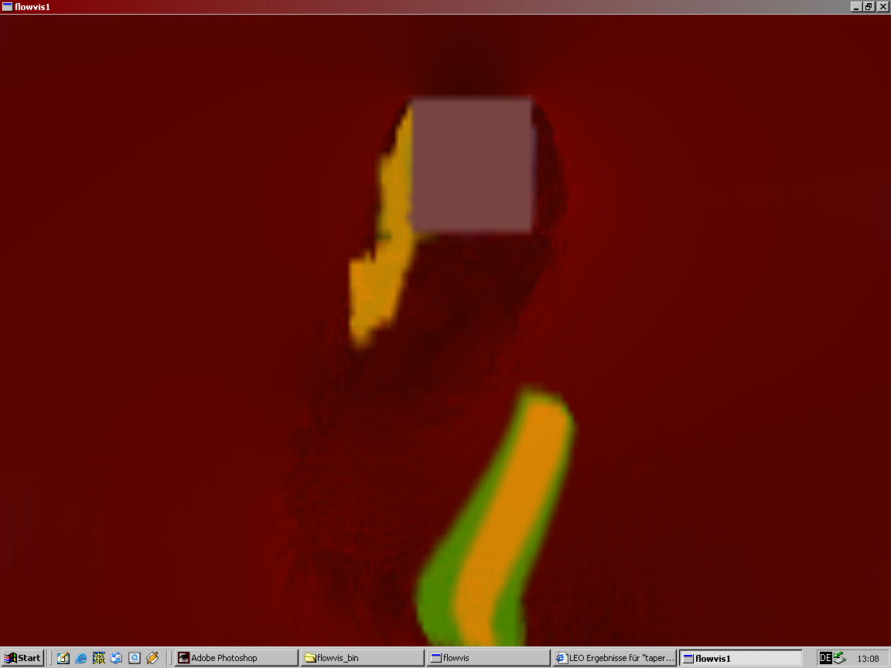Restore down the flowvis1 window
This screenshot has width=891, height=668.
coord(869,7)
